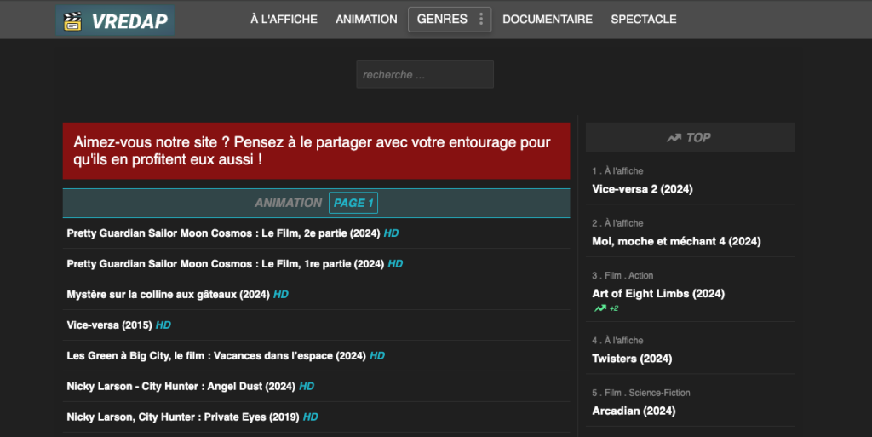Click the VREDAP clapperboard logo icon
Viewport: 872px width, 437px height.
(74, 20)
